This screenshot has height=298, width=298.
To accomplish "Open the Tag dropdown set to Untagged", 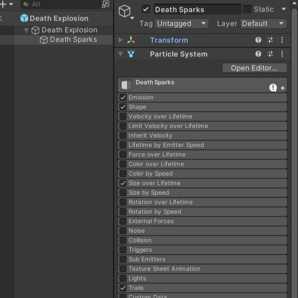I will point(181,23).
